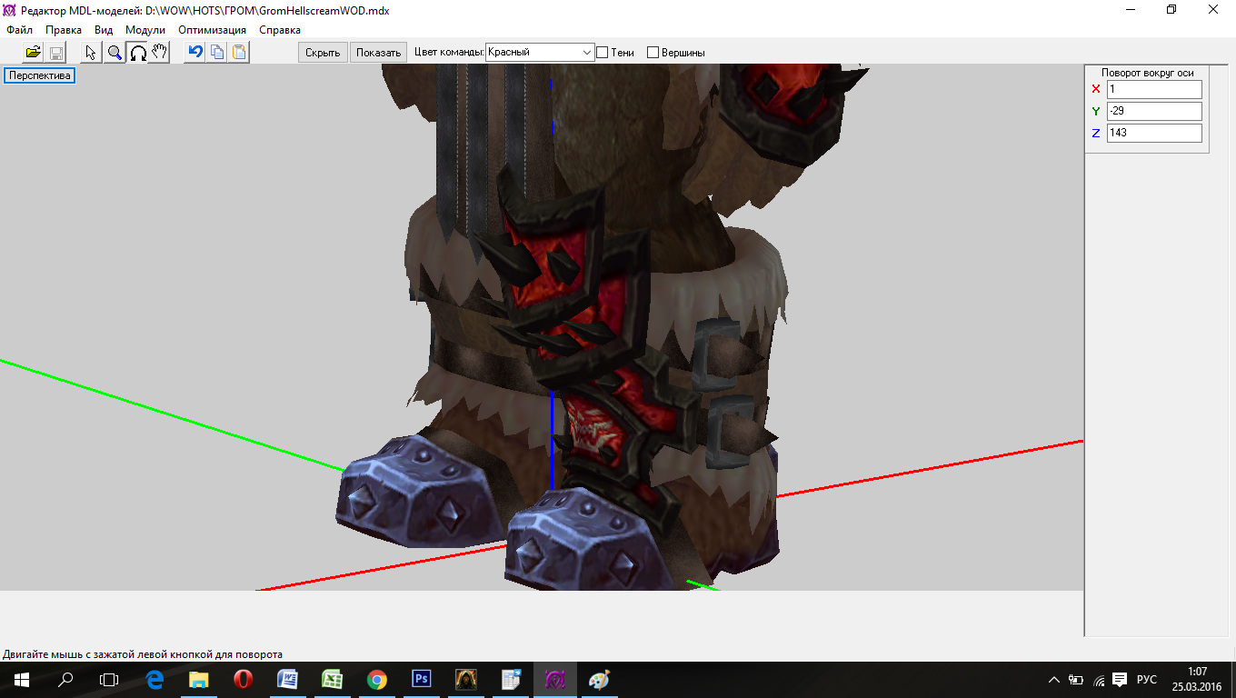The height and width of the screenshot is (698, 1236).
Task: Click the Save floppy disk icon
Action: click(x=55, y=52)
